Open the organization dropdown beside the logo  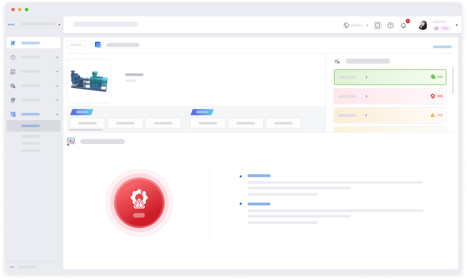59,24
